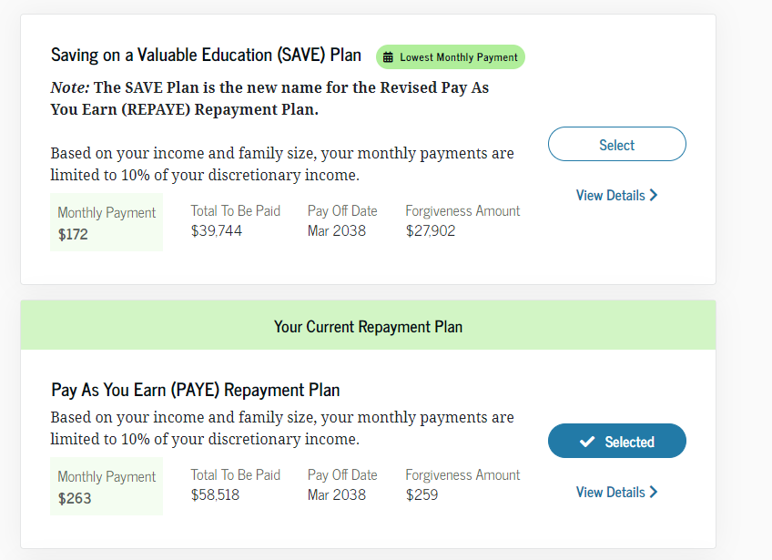Click the Your Current Repayment Plan banner

click(x=368, y=326)
